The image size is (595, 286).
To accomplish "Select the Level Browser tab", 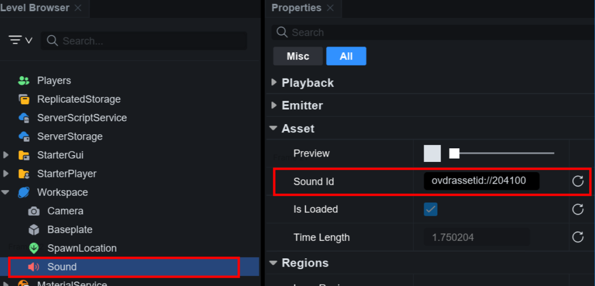I will point(34,8).
